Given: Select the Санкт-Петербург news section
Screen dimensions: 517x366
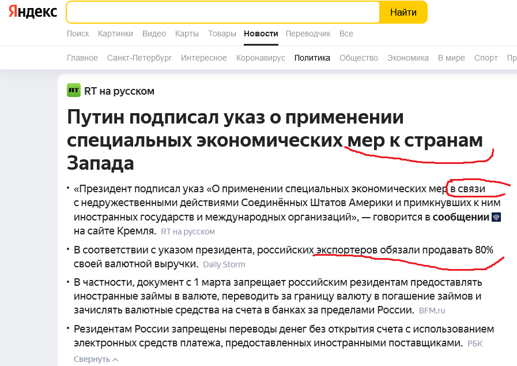Looking at the screenshot, I should [x=139, y=58].
